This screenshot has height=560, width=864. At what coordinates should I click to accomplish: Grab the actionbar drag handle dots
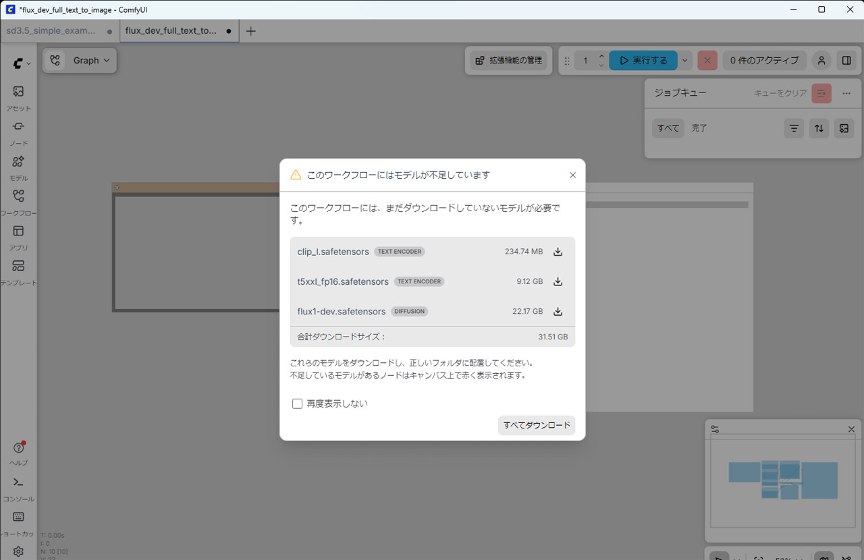tap(567, 61)
